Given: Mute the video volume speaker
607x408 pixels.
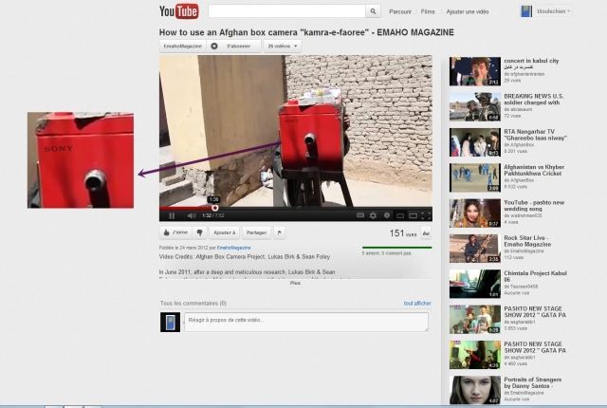Looking at the screenshot, I should tap(192, 215).
